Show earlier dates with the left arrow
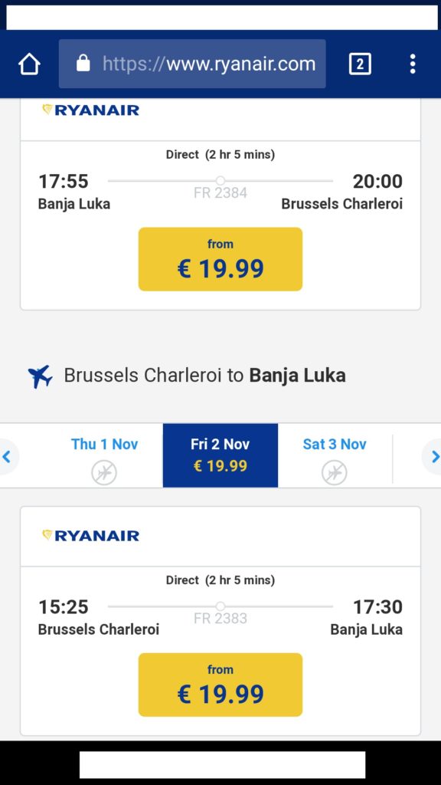Screen dimensions: 441x785 coord(7,457)
